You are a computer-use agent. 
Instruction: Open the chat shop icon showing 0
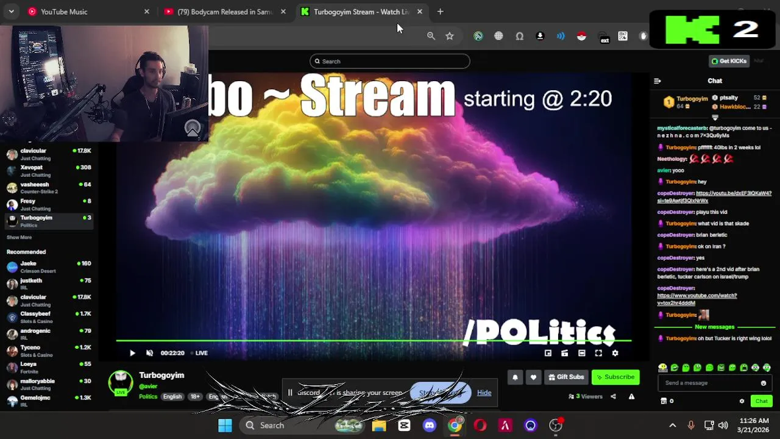(667, 401)
